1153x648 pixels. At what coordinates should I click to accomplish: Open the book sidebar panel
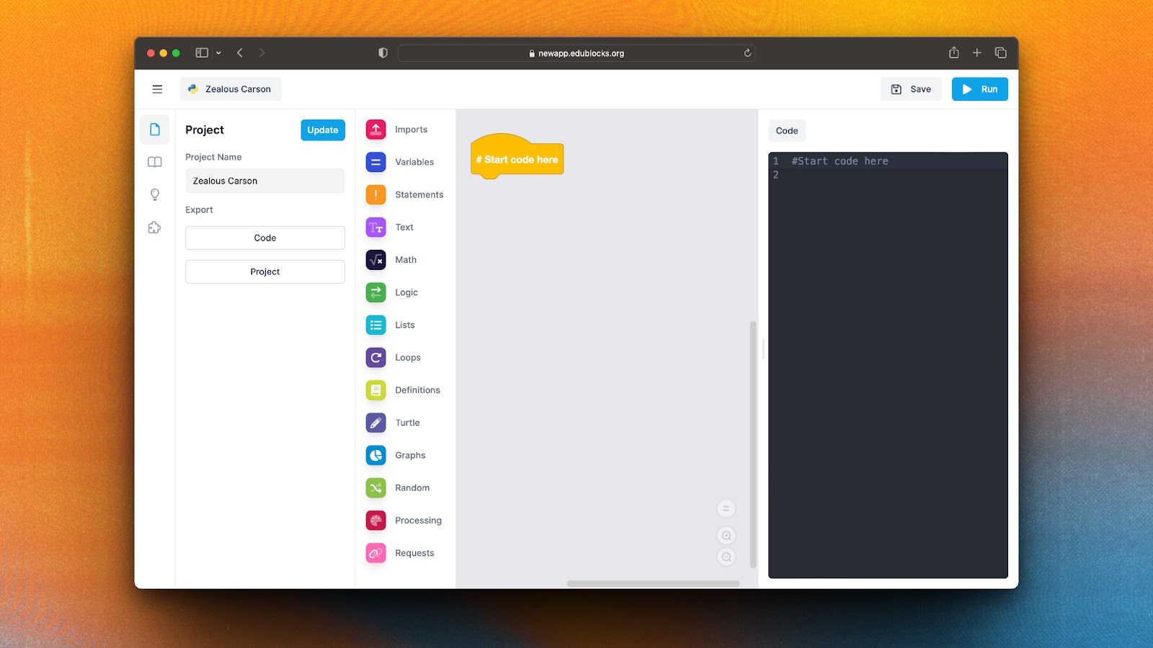(154, 162)
